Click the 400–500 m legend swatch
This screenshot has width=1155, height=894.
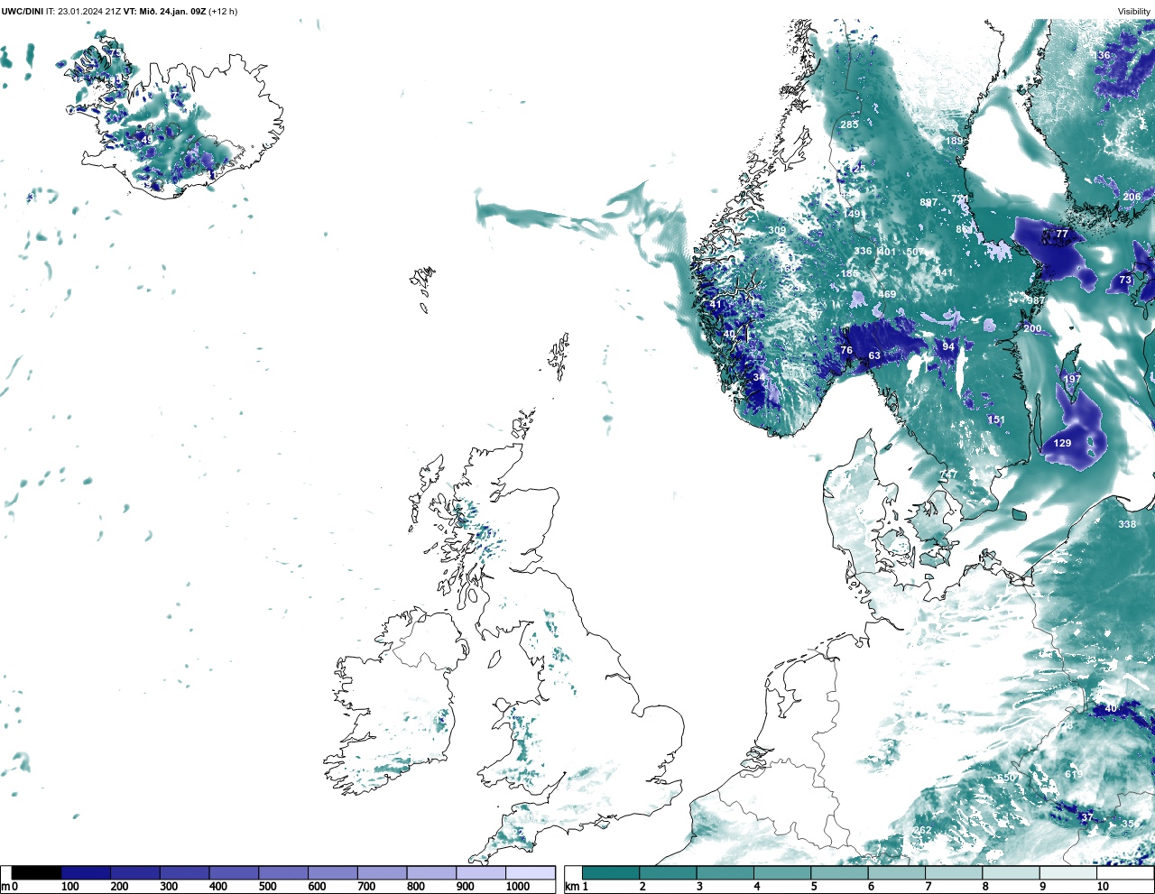coord(234,873)
